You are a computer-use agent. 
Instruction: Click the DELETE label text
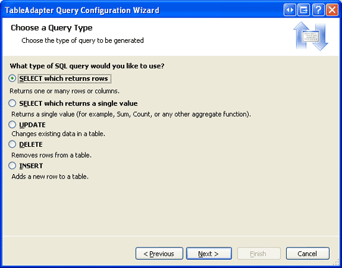click(31, 144)
